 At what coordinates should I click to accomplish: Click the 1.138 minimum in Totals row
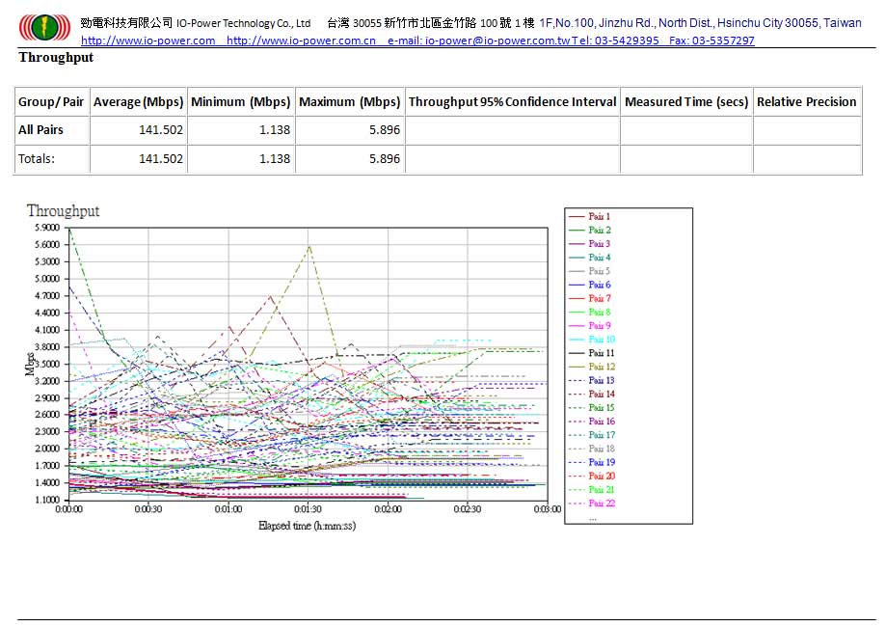(x=275, y=159)
